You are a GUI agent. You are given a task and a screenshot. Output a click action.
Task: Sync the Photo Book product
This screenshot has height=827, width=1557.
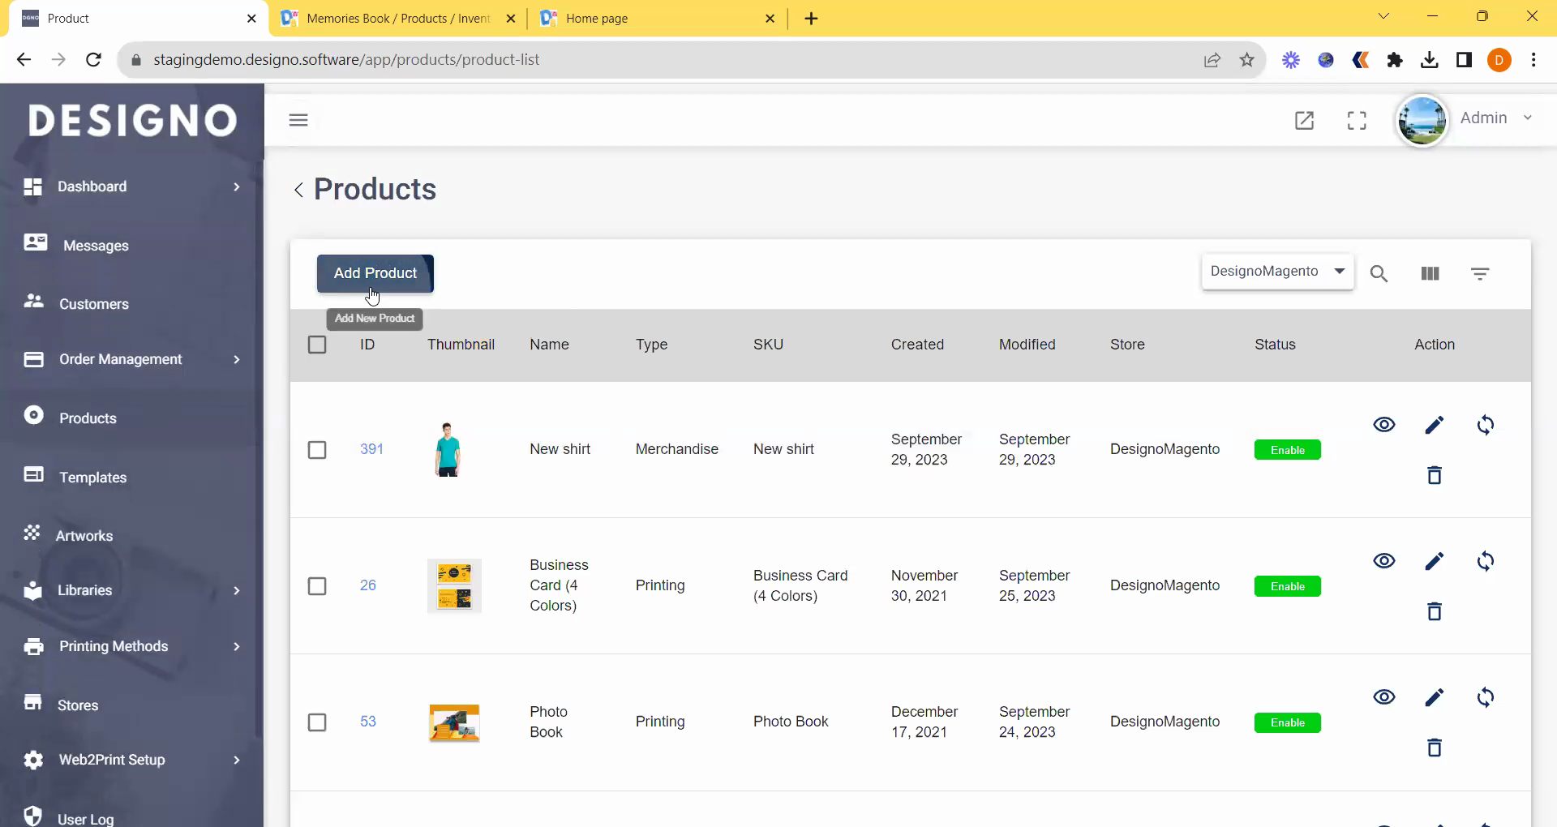(x=1485, y=697)
